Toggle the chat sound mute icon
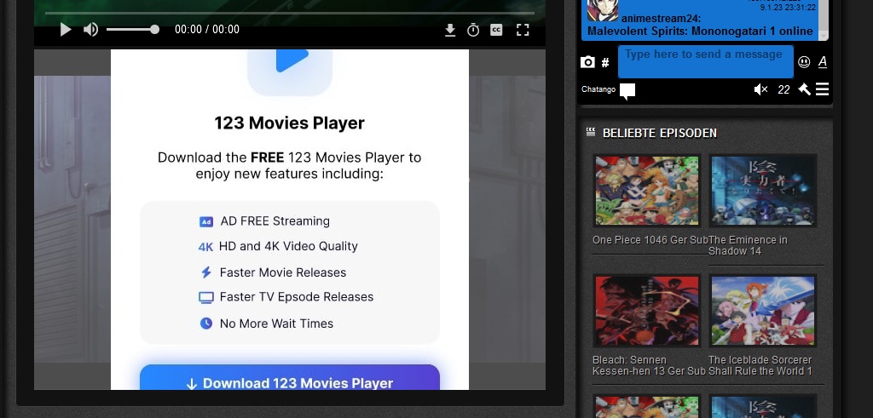873x418 pixels. [x=760, y=89]
